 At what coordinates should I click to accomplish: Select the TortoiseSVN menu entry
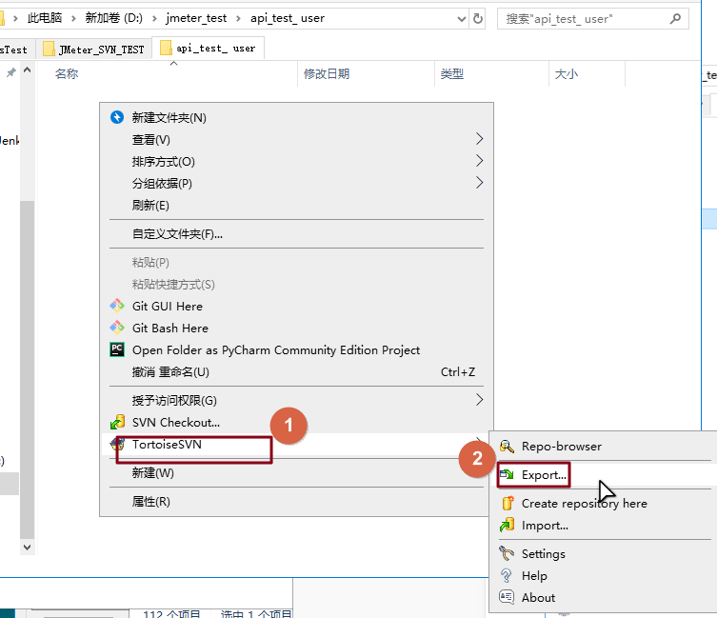297,444
